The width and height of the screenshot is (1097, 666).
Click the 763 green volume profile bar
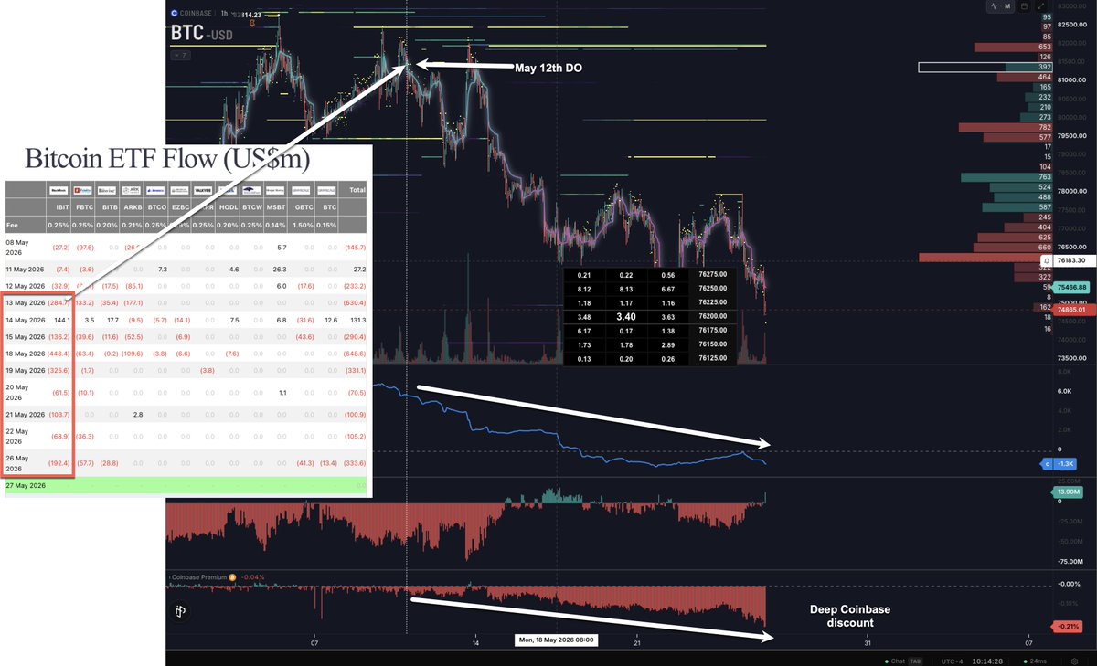[1007, 177]
